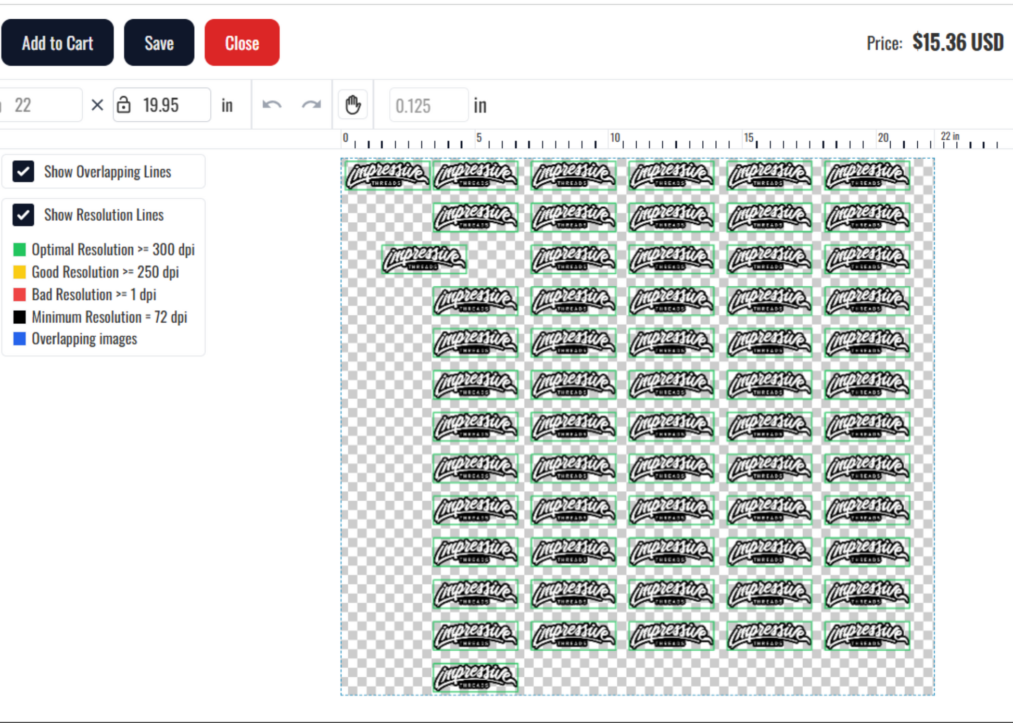Click Add to Cart button
Screen dimensions: 1013x723
[57, 43]
